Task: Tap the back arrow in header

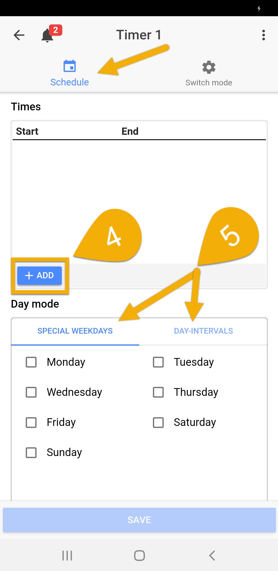Action: coord(19,35)
